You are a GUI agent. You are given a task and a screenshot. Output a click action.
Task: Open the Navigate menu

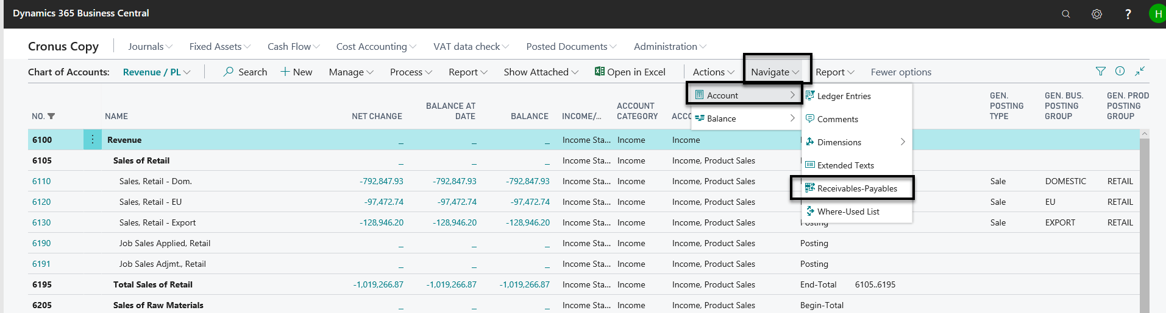775,72
